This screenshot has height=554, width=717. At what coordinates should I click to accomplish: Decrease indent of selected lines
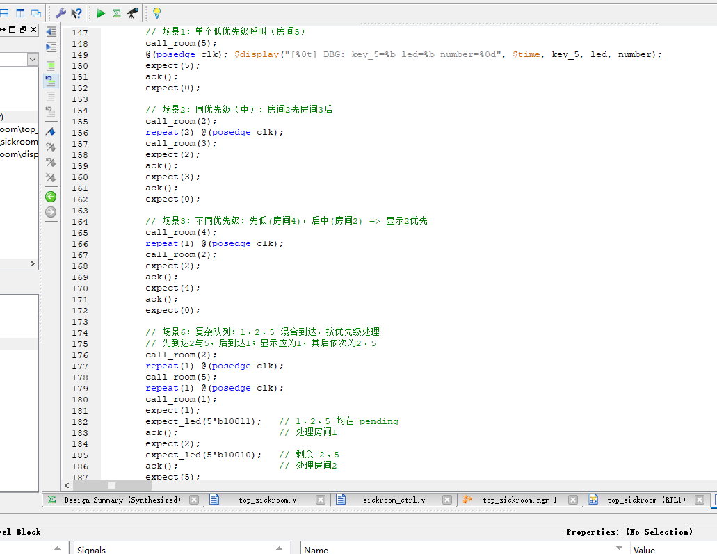tap(51, 31)
